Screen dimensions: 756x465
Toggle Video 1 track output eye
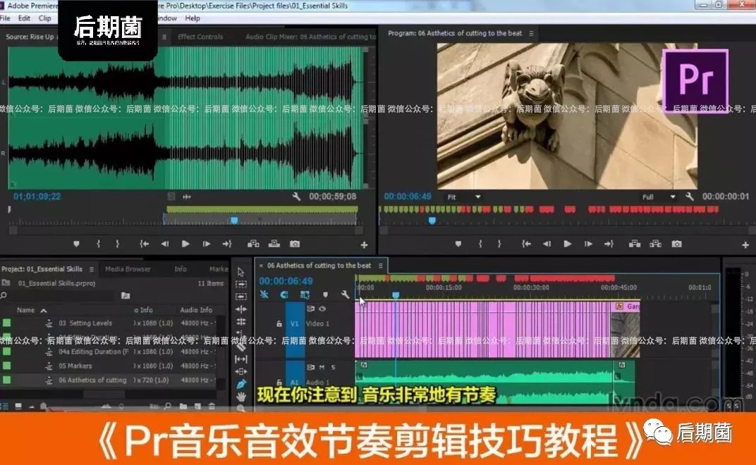pyautogui.click(x=322, y=309)
